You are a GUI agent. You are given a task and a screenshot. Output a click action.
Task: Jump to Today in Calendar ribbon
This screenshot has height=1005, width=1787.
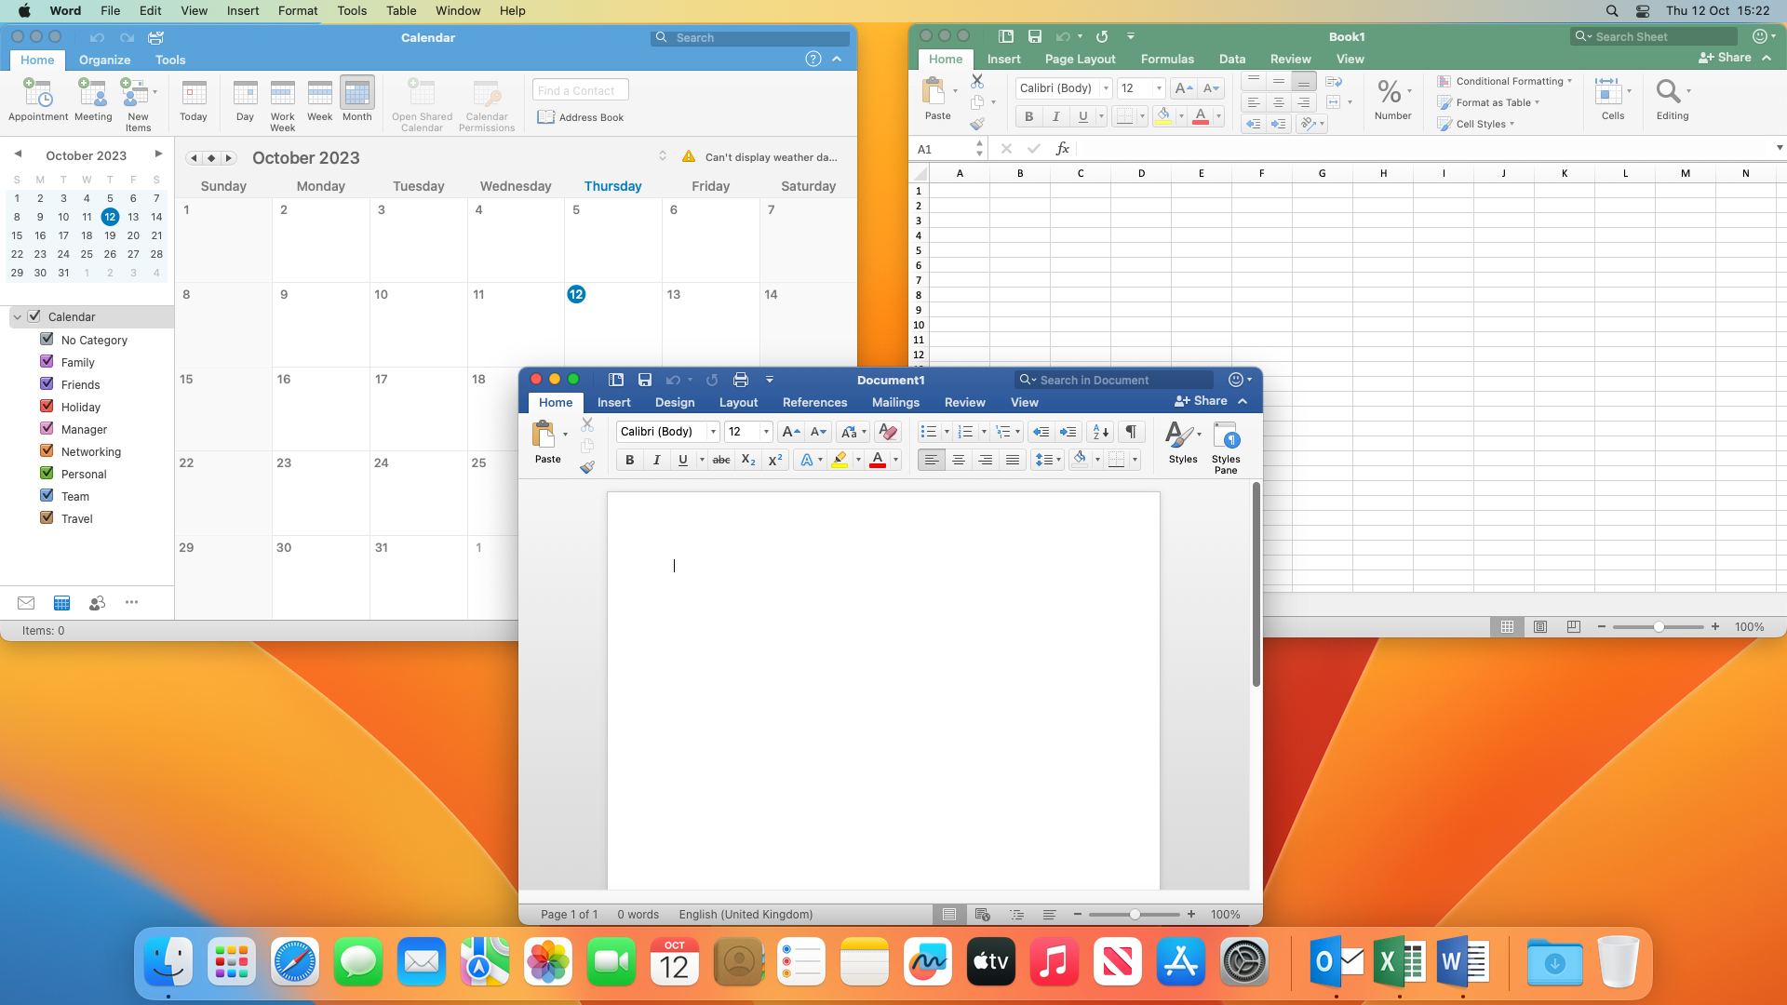tap(194, 100)
